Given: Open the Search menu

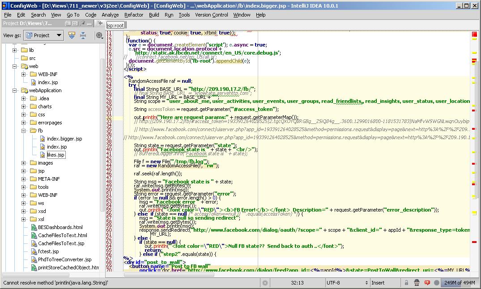Looking at the screenshot, I should [38, 15].
